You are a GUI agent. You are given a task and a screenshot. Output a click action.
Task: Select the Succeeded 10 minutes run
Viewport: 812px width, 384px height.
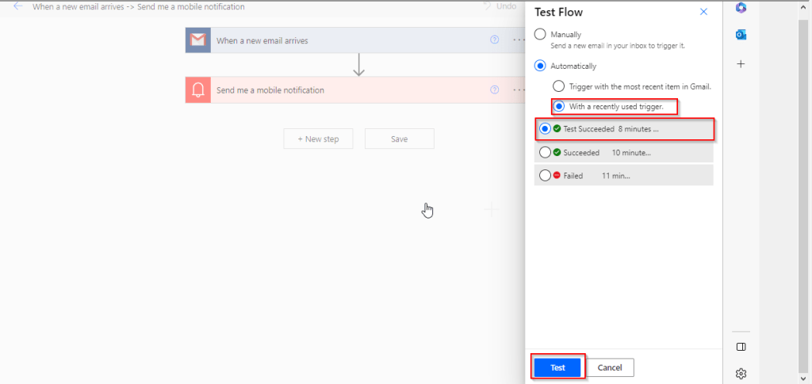pos(545,153)
